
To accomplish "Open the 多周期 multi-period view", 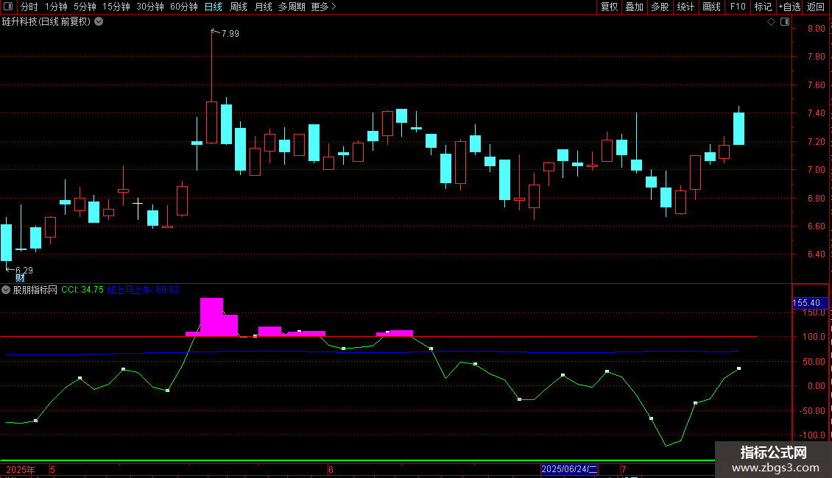I will tap(292, 7).
